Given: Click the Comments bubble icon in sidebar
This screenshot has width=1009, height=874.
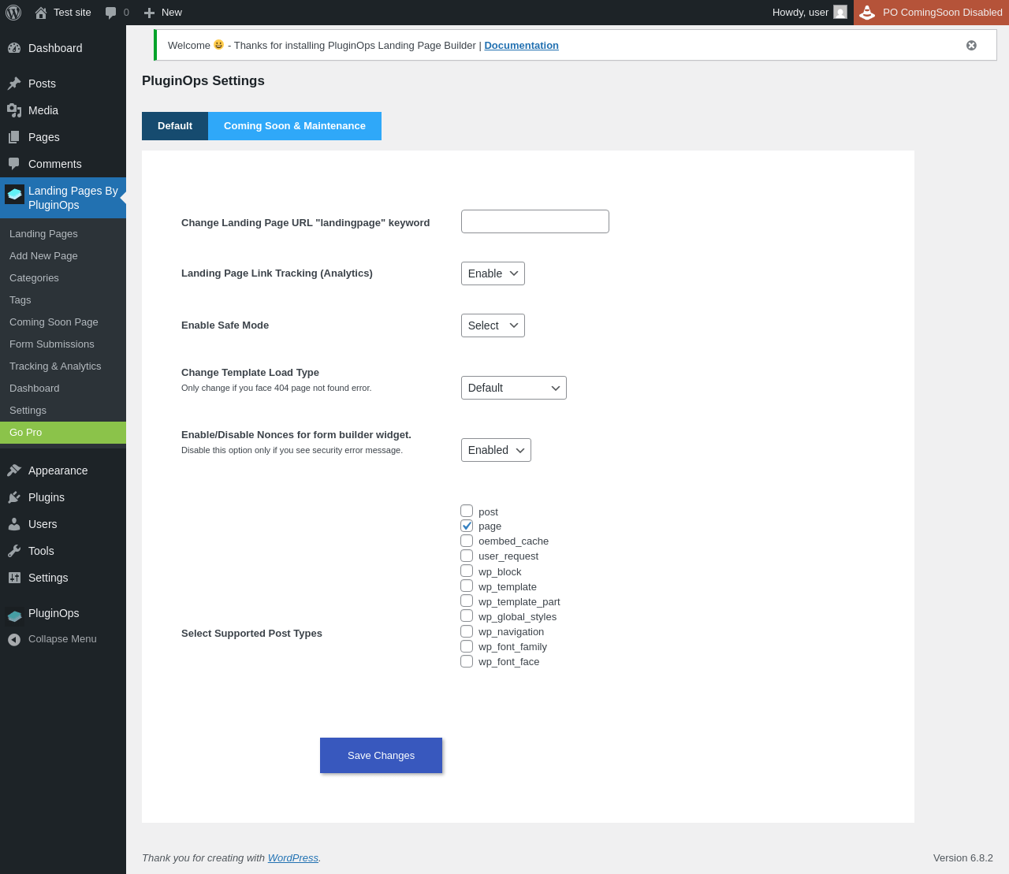Looking at the screenshot, I should coord(14,164).
